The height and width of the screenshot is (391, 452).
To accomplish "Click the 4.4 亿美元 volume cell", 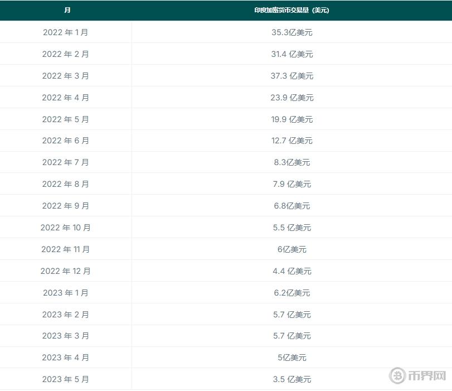I will coord(292,271).
